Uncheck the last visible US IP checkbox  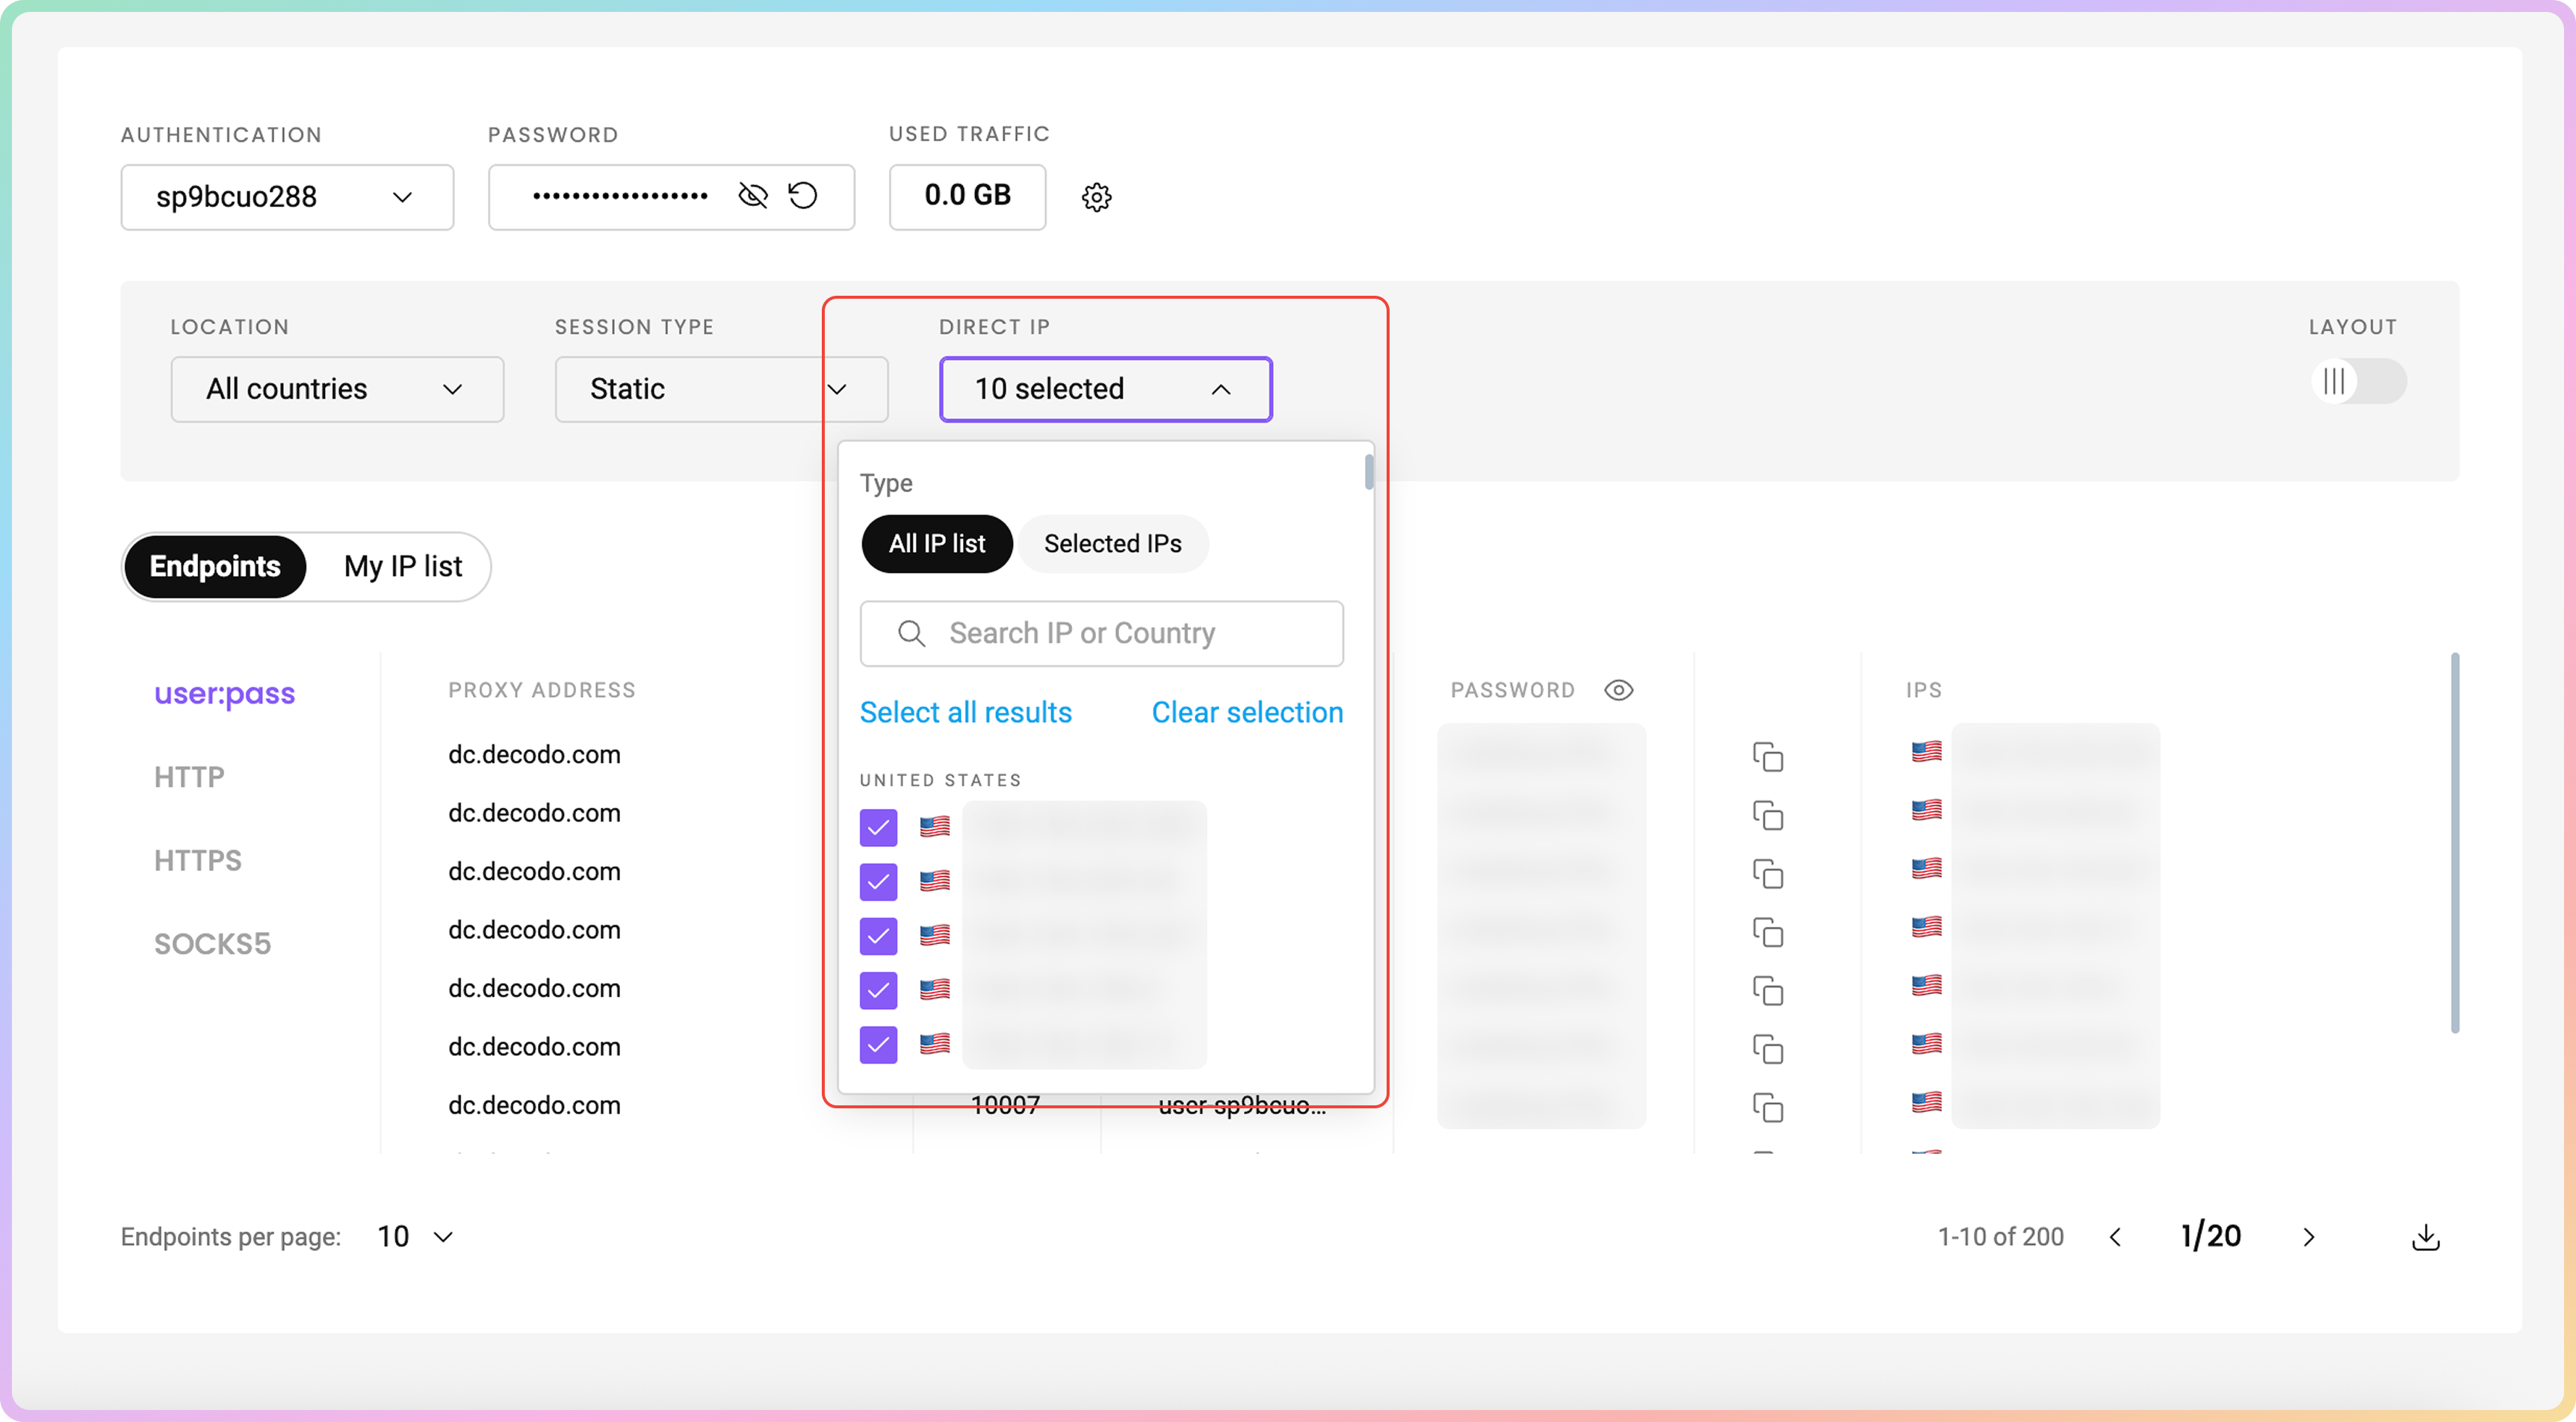pos(878,1045)
